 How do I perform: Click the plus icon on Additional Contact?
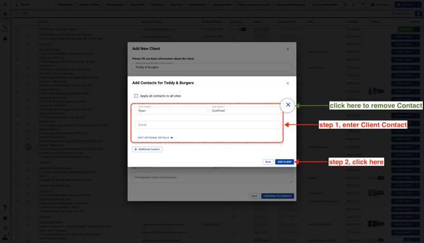click(x=136, y=149)
